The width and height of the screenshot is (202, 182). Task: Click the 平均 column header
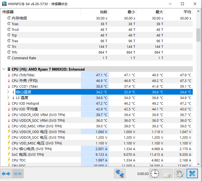click(x=179, y=12)
